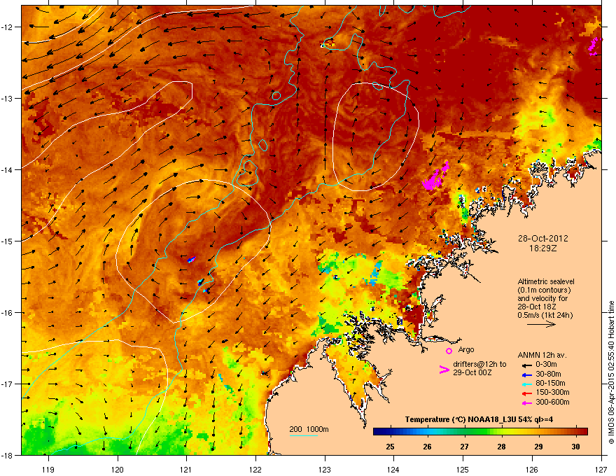Screen dimensions: 616x476
Task: Click the longitude axis label '125'
Action: coord(463,470)
